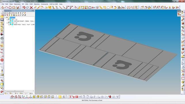Click the red X in Operations toolbar
The width and height of the screenshot is (185, 104).
(x=5, y=15)
